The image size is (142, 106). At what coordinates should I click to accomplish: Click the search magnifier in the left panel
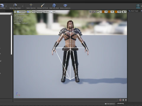12,14
